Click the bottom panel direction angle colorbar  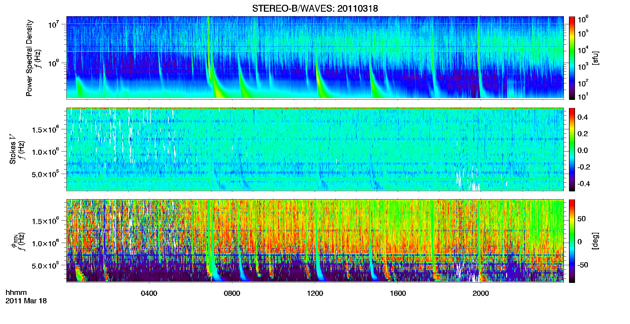pyautogui.click(x=572, y=241)
